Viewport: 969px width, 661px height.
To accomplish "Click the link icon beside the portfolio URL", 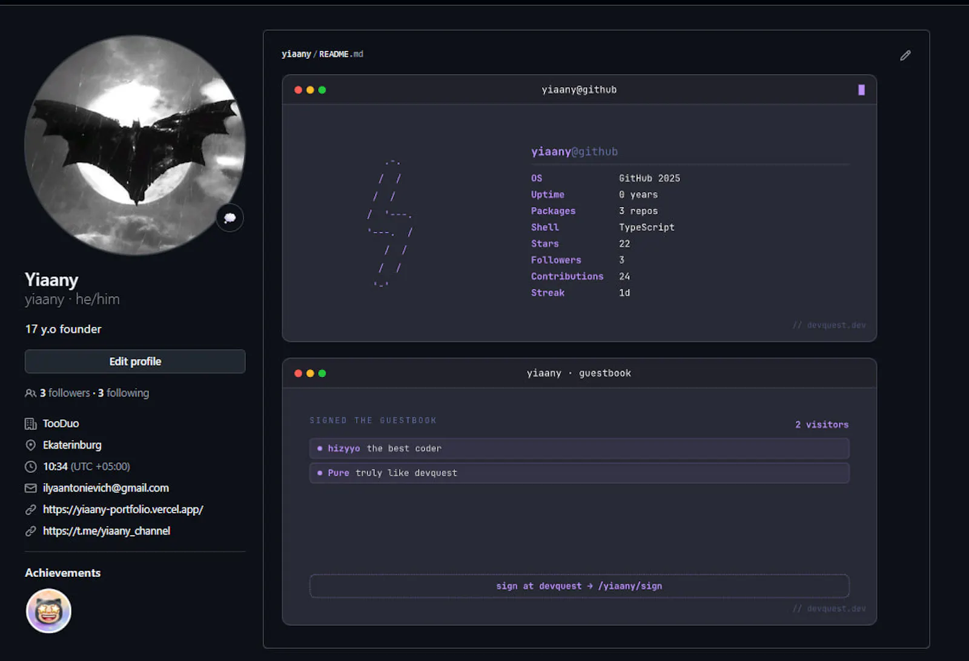I will tap(30, 510).
